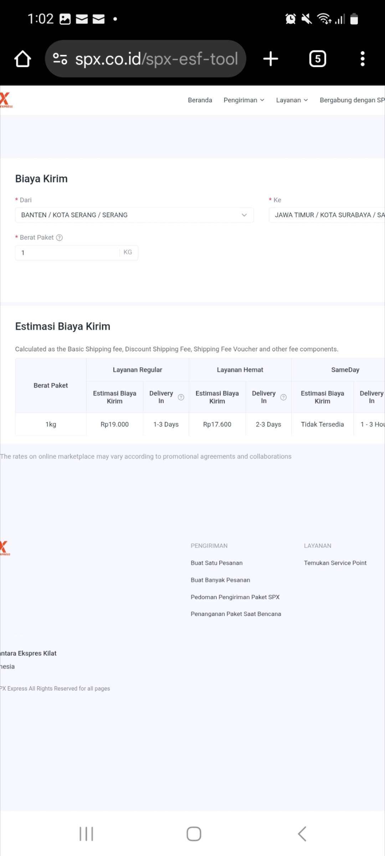Tap Layanan Regular Delivery In help icon
The width and height of the screenshot is (385, 856).
click(x=181, y=397)
